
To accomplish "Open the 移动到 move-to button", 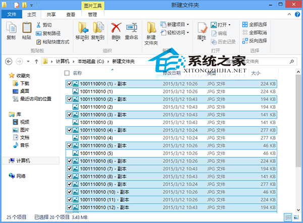I will (x=82, y=31).
